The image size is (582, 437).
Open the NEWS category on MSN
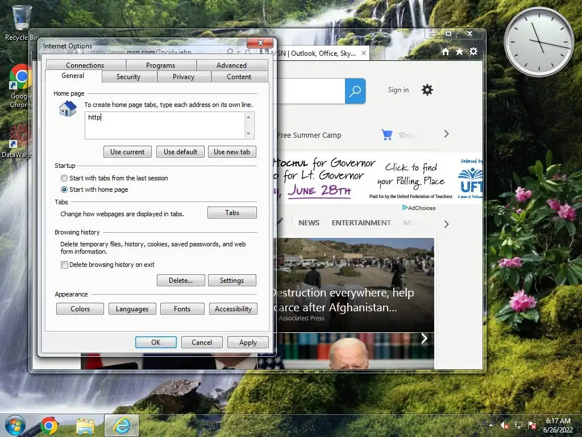(309, 222)
